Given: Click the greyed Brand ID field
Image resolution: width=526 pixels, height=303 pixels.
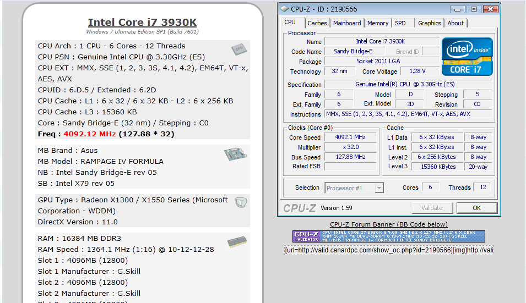Looking at the screenshot, I should pyautogui.click(x=431, y=51).
